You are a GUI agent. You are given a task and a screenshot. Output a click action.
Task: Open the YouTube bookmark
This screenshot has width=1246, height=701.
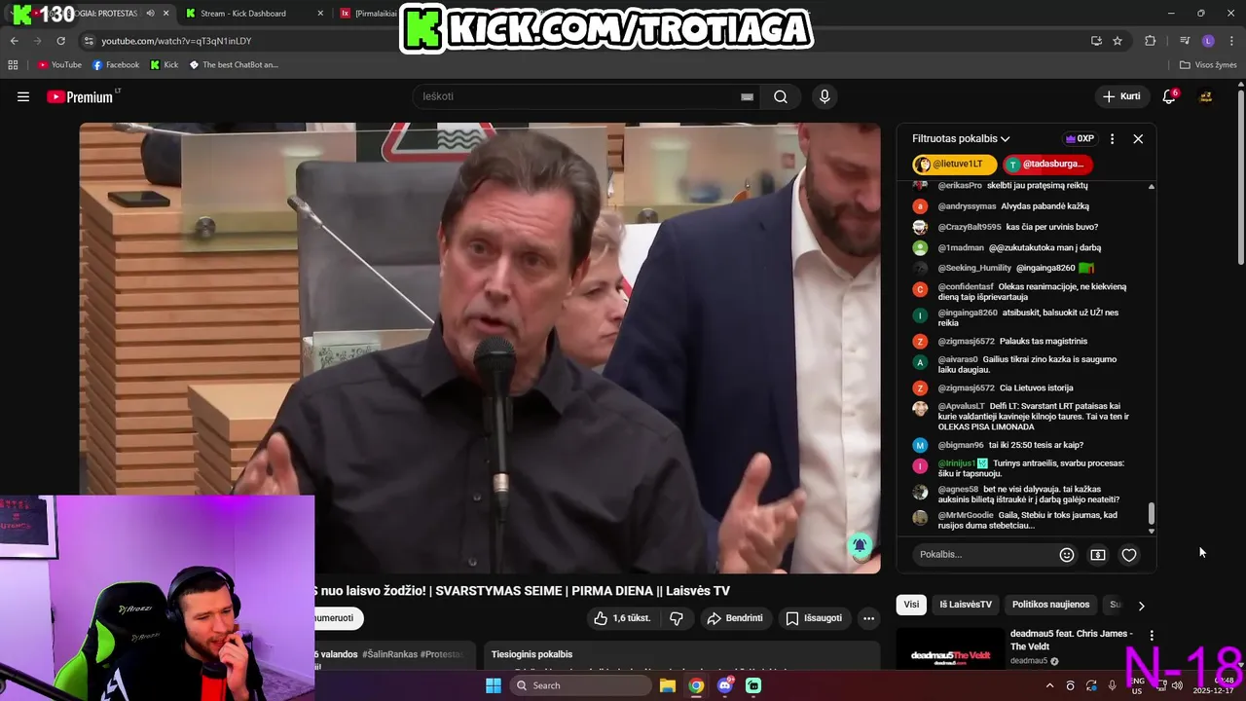59,65
